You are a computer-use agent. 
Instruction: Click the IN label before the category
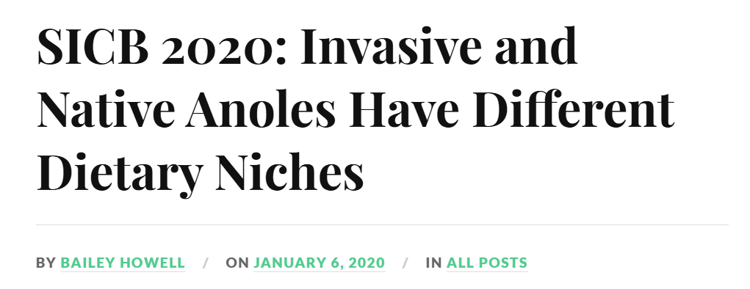pyautogui.click(x=434, y=263)
